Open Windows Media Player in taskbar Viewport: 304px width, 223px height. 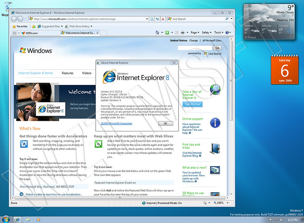coord(38,220)
